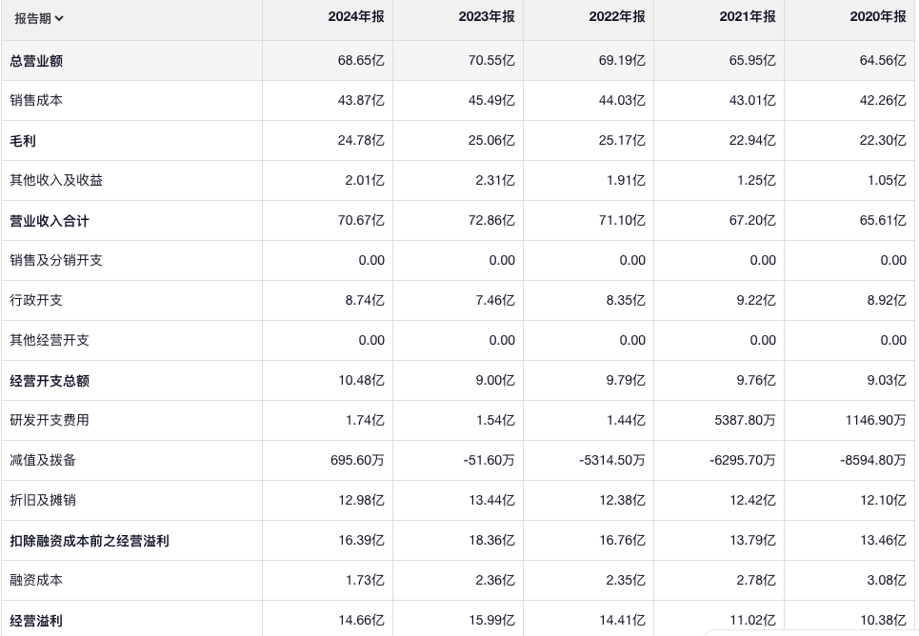Click the 2024 总营业额 value 68.65亿

[361, 61]
